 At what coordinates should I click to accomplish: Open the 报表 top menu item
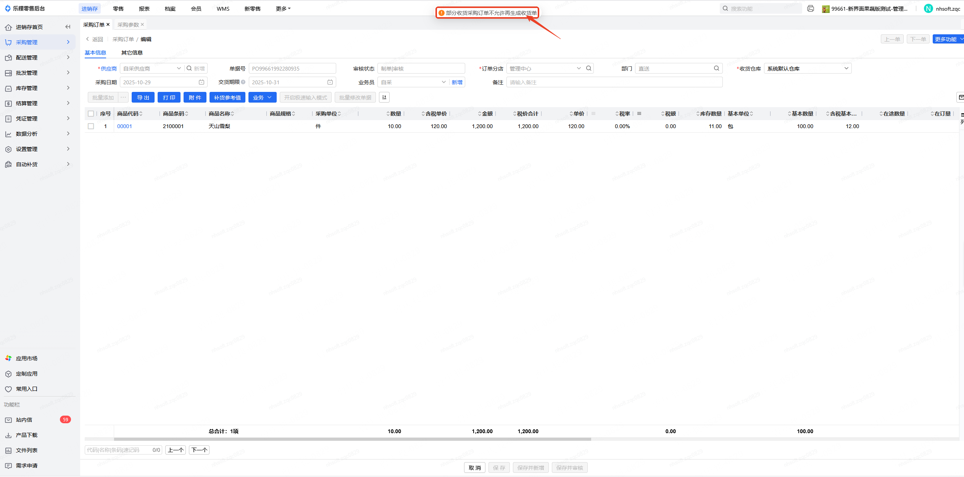[144, 8]
